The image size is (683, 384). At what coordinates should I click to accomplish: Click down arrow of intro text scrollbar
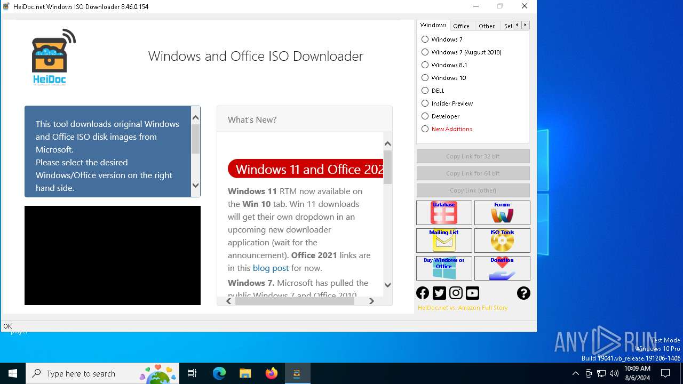point(195,186)
